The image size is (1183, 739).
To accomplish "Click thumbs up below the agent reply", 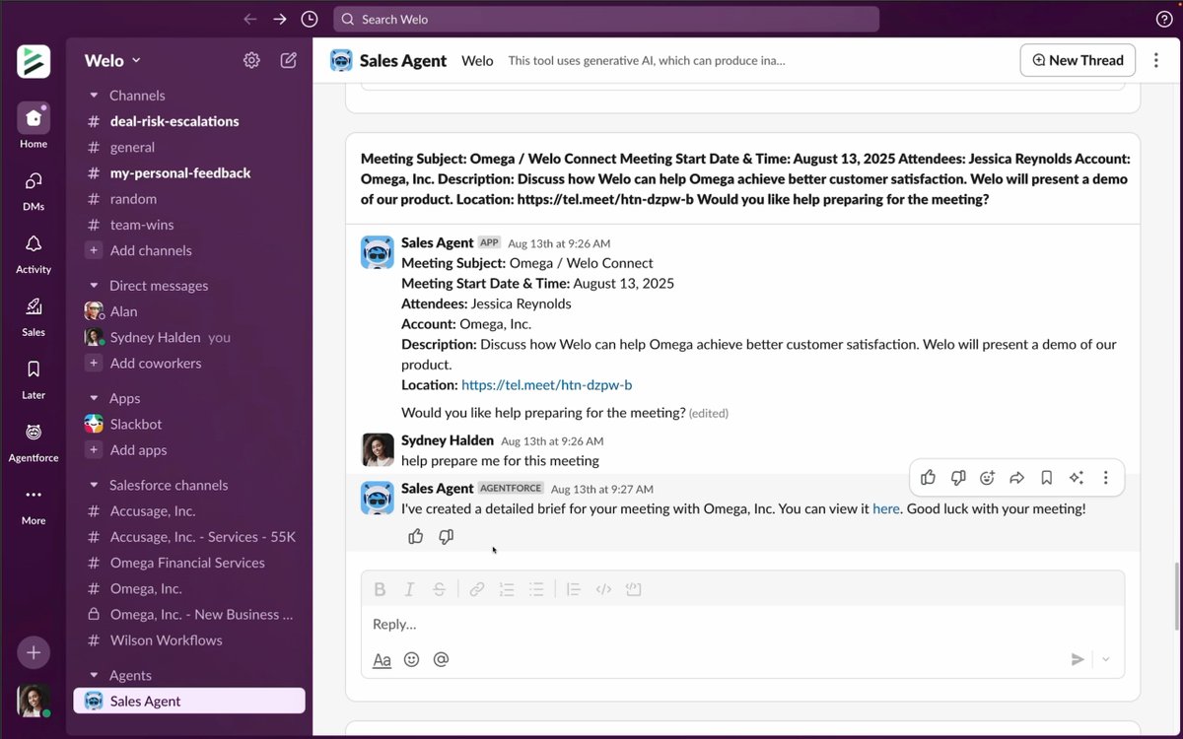I will (416, 536).
